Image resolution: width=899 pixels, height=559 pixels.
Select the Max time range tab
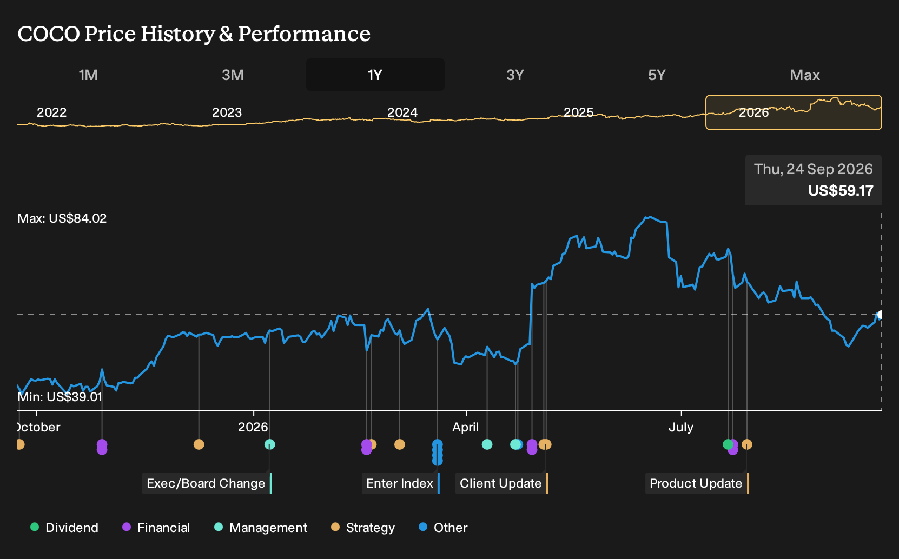pyautogui.click(x=805, y=75)
